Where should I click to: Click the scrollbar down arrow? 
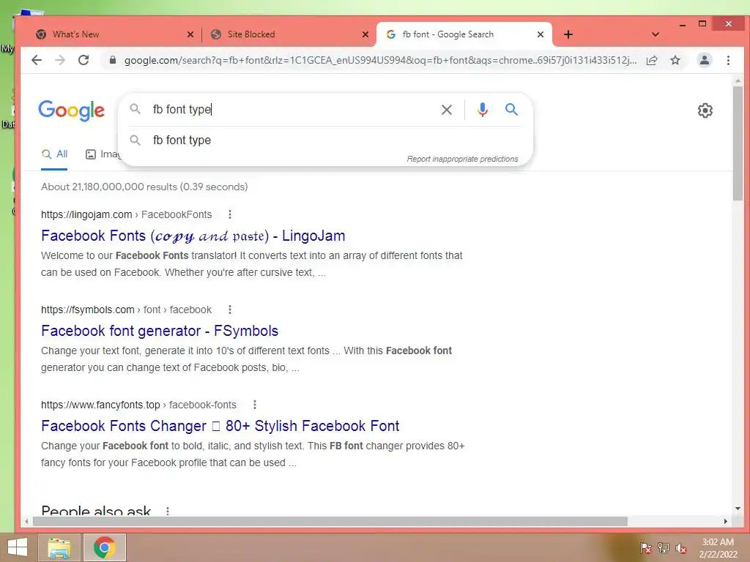click(x=737, y=509)
